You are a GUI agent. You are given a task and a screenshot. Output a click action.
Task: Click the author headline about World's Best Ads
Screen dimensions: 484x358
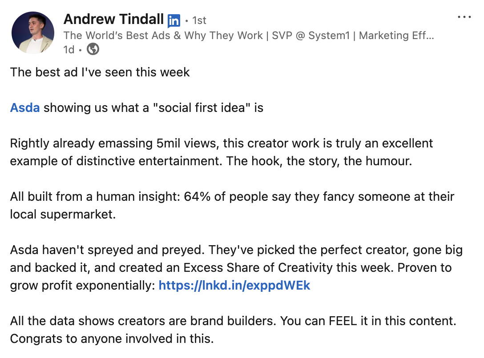(x=248, y=35)
